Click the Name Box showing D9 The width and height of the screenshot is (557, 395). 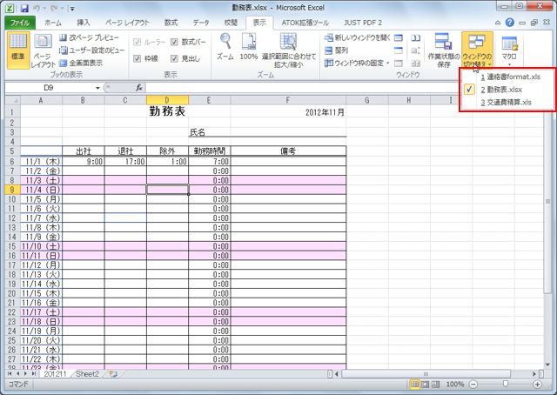point(49,87)
